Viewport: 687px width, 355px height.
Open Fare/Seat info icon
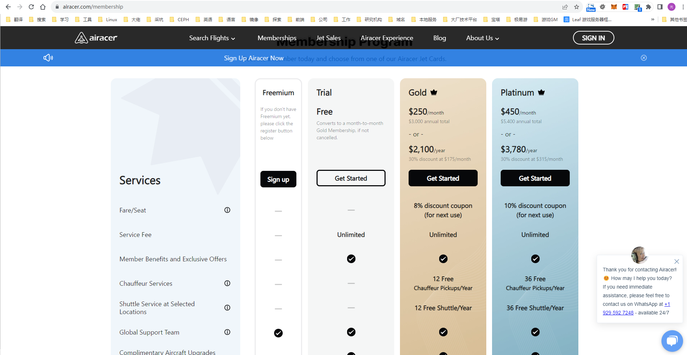coord(227,210)
